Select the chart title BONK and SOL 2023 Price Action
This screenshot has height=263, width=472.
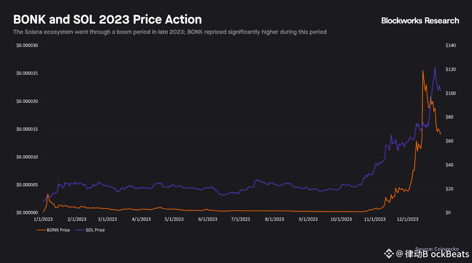[x=107, y=19]
